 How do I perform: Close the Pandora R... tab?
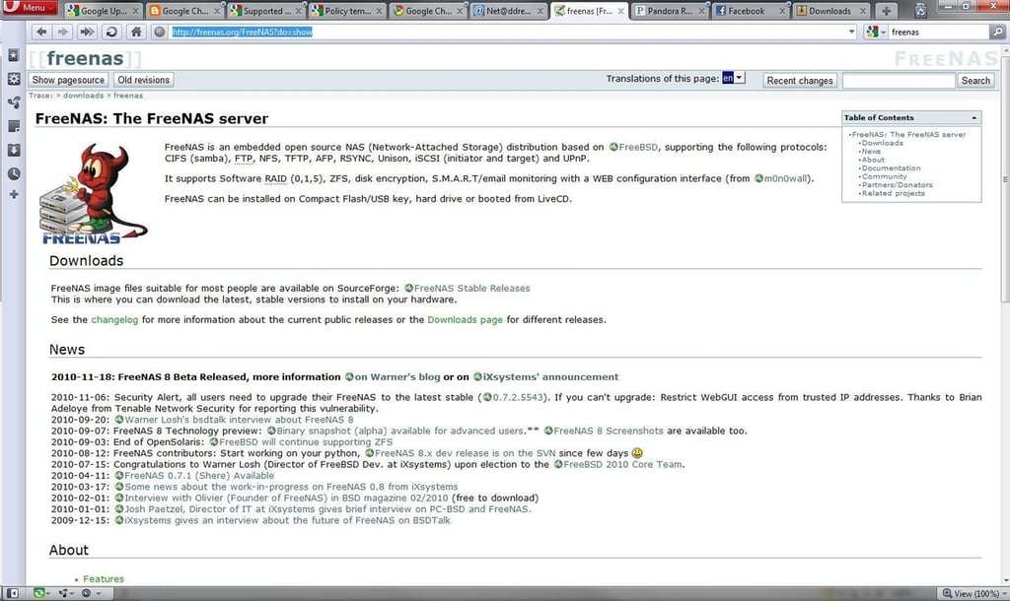click(701, 11)
